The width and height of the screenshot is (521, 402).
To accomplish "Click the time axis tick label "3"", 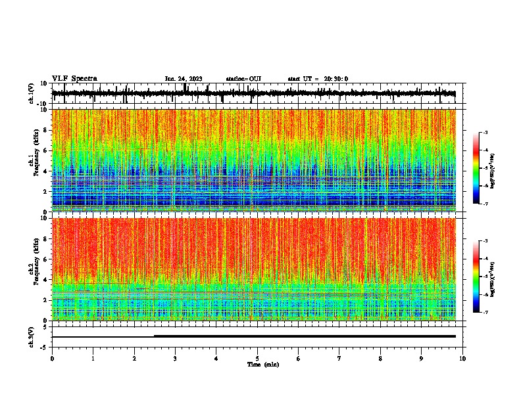I will coord(175,359).
